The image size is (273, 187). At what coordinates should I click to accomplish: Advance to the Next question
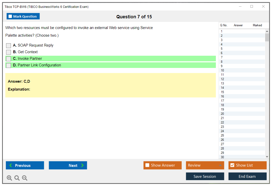click(x=68, y=165)
